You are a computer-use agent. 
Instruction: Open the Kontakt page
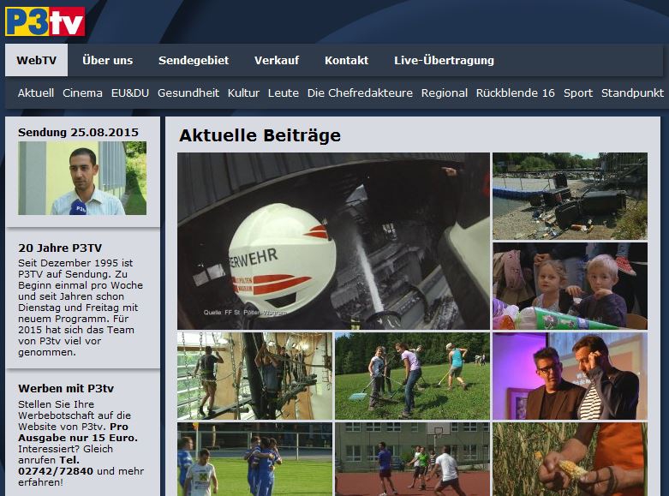[346, 61]
